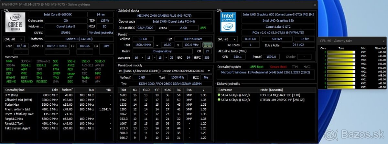Click the '14 nm' process field

click(101, 14)
